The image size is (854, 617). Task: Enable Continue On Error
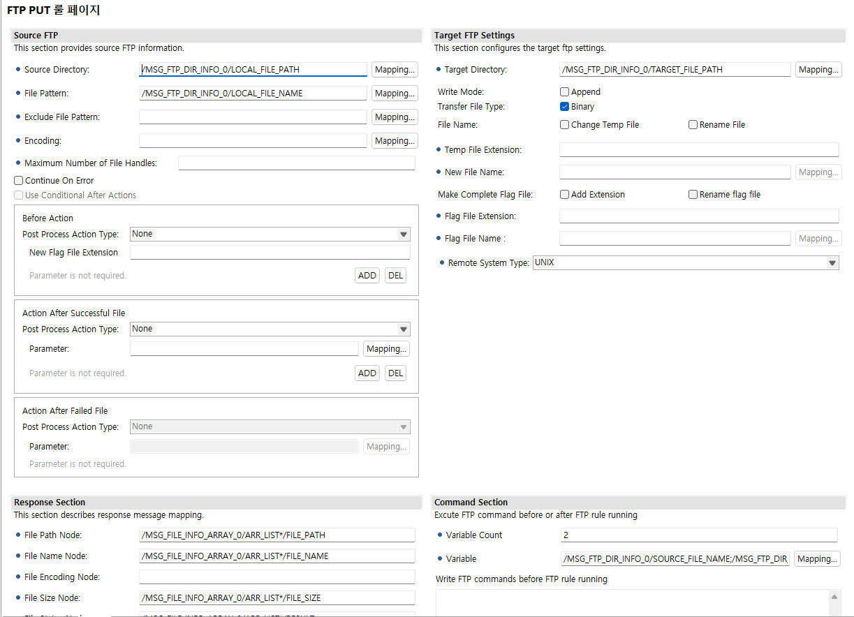(17, 179)
